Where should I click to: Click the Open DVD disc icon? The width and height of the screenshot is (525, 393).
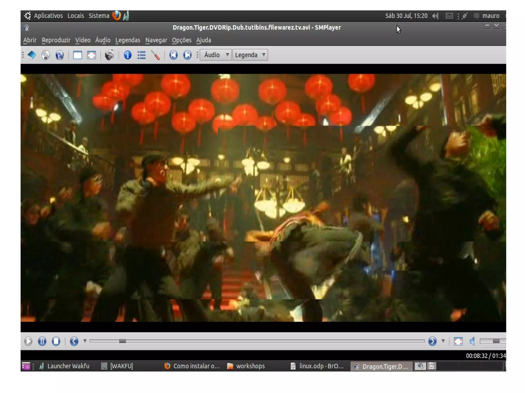tap(45, 55)
